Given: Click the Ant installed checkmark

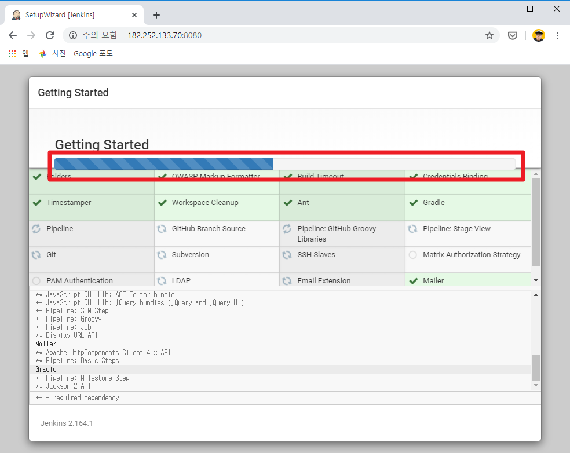Looking at the screenshot, I should [x=288, y=203].
